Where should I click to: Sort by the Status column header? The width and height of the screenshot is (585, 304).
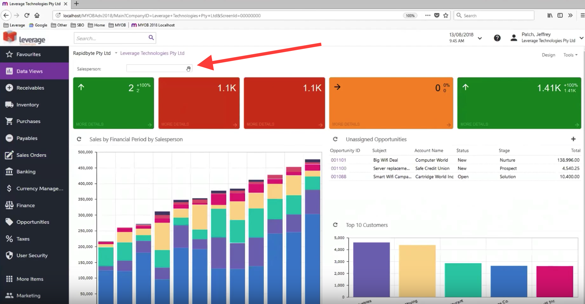[462, 150]
